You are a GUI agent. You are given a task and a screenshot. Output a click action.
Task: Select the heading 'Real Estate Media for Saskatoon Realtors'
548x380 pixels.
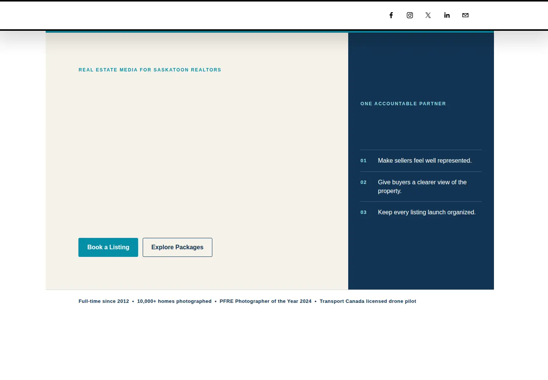tap(150, 70)
